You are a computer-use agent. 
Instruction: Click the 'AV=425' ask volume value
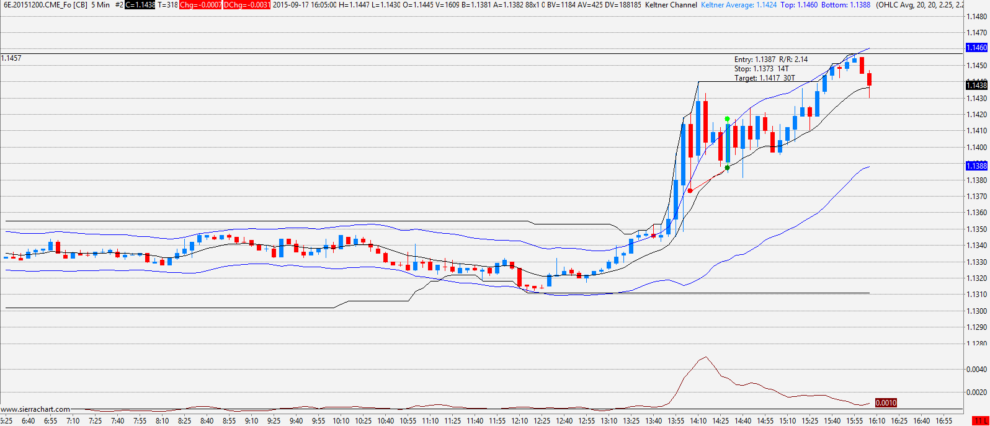pos(591,4)
